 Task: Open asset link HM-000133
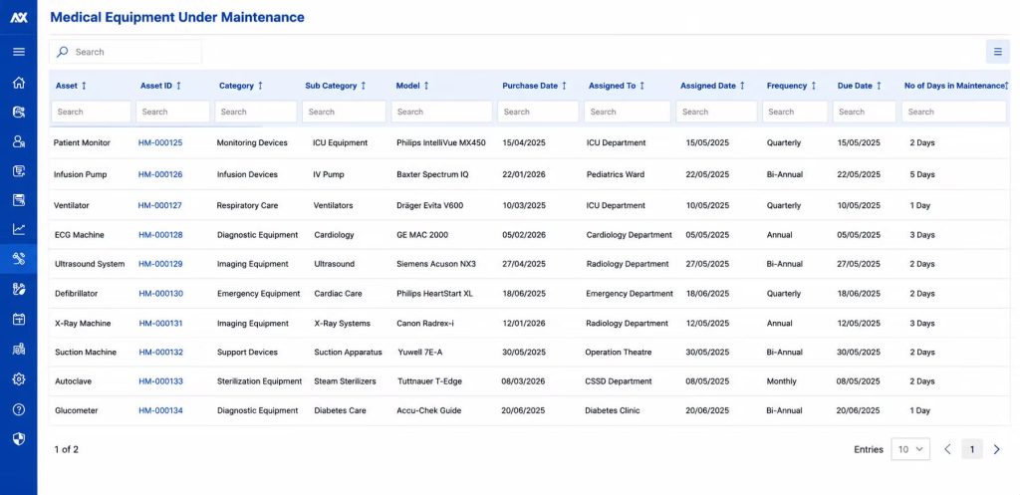[x=160, y=381]
